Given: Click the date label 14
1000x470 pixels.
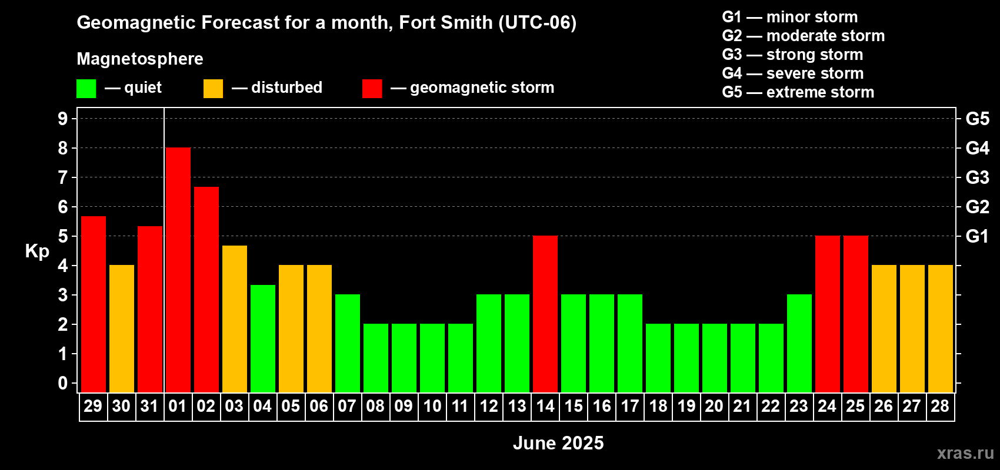Looking at the screenshot, I should [x=545, y=407].
